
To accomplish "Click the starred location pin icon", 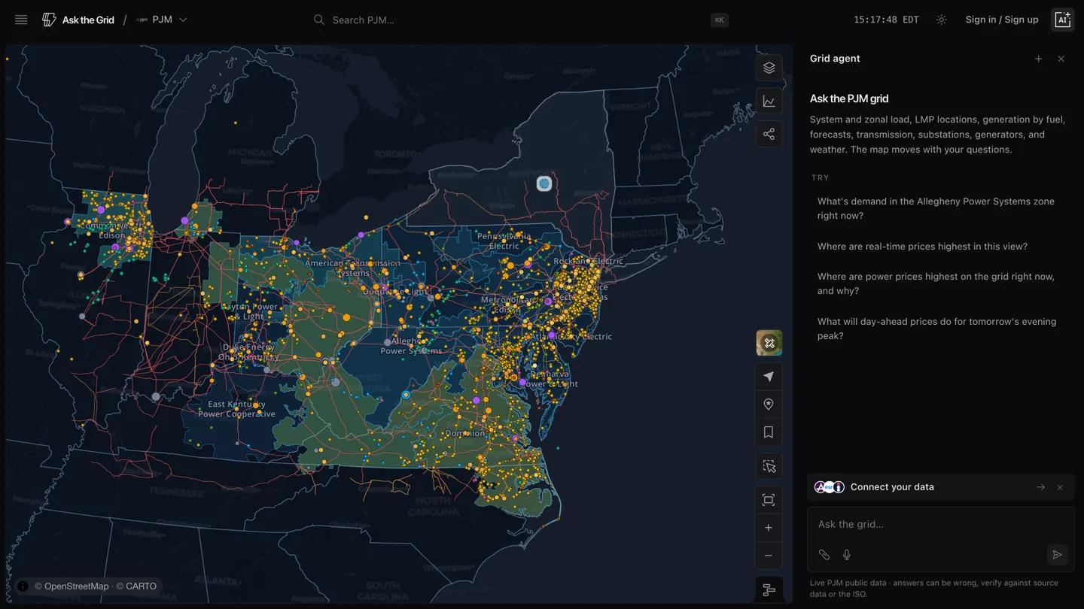I will tap(769, 404).
